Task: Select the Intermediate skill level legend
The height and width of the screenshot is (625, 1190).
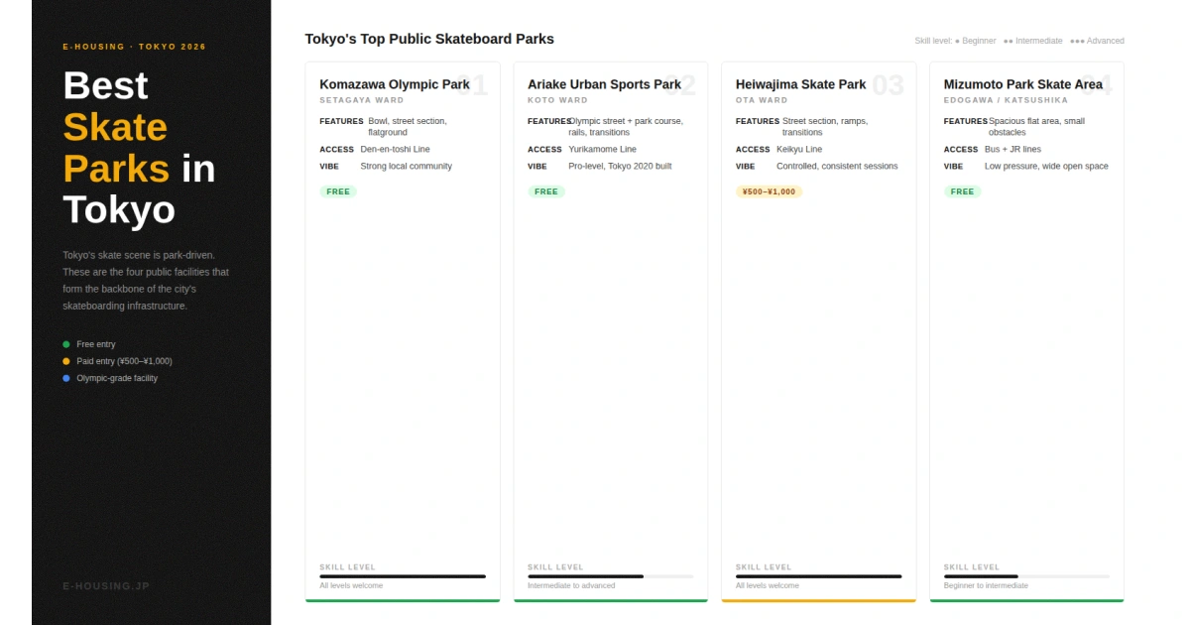Action: (x=1033, y=41)
